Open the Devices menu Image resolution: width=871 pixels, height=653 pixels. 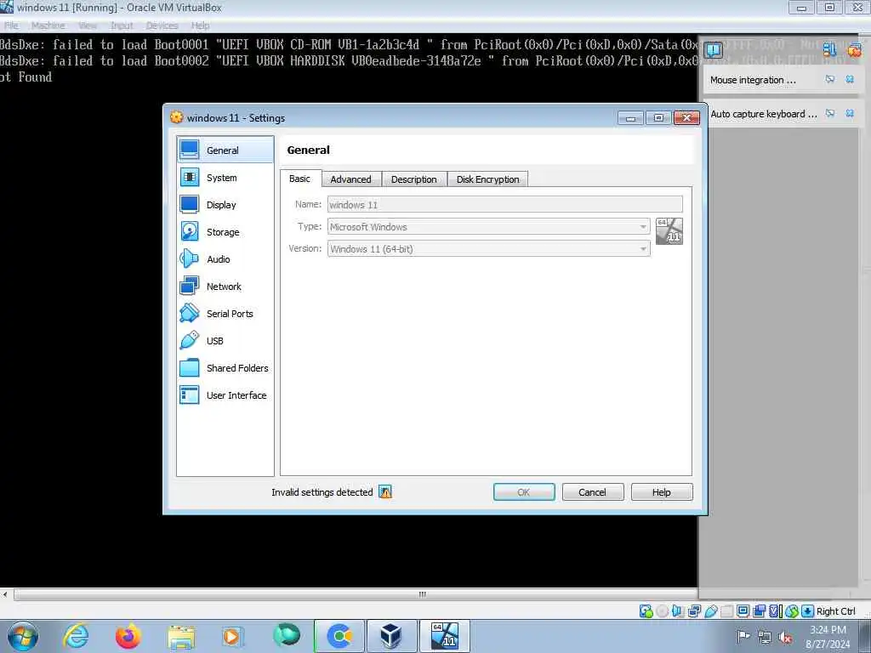point(162,26)
